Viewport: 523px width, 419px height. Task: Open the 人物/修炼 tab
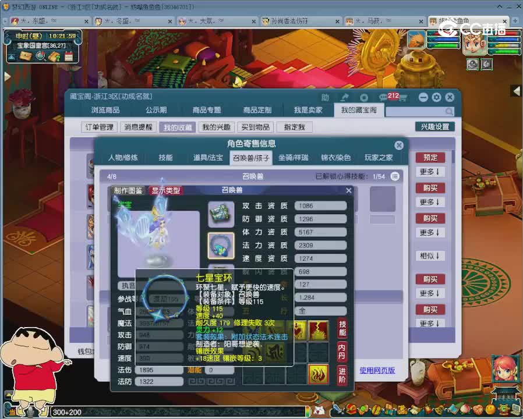coord(123,158)
